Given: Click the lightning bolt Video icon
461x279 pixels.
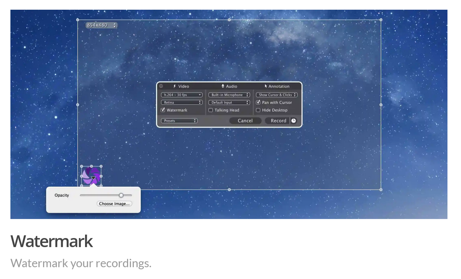Looking at the screenshot, I should point(175,86).
